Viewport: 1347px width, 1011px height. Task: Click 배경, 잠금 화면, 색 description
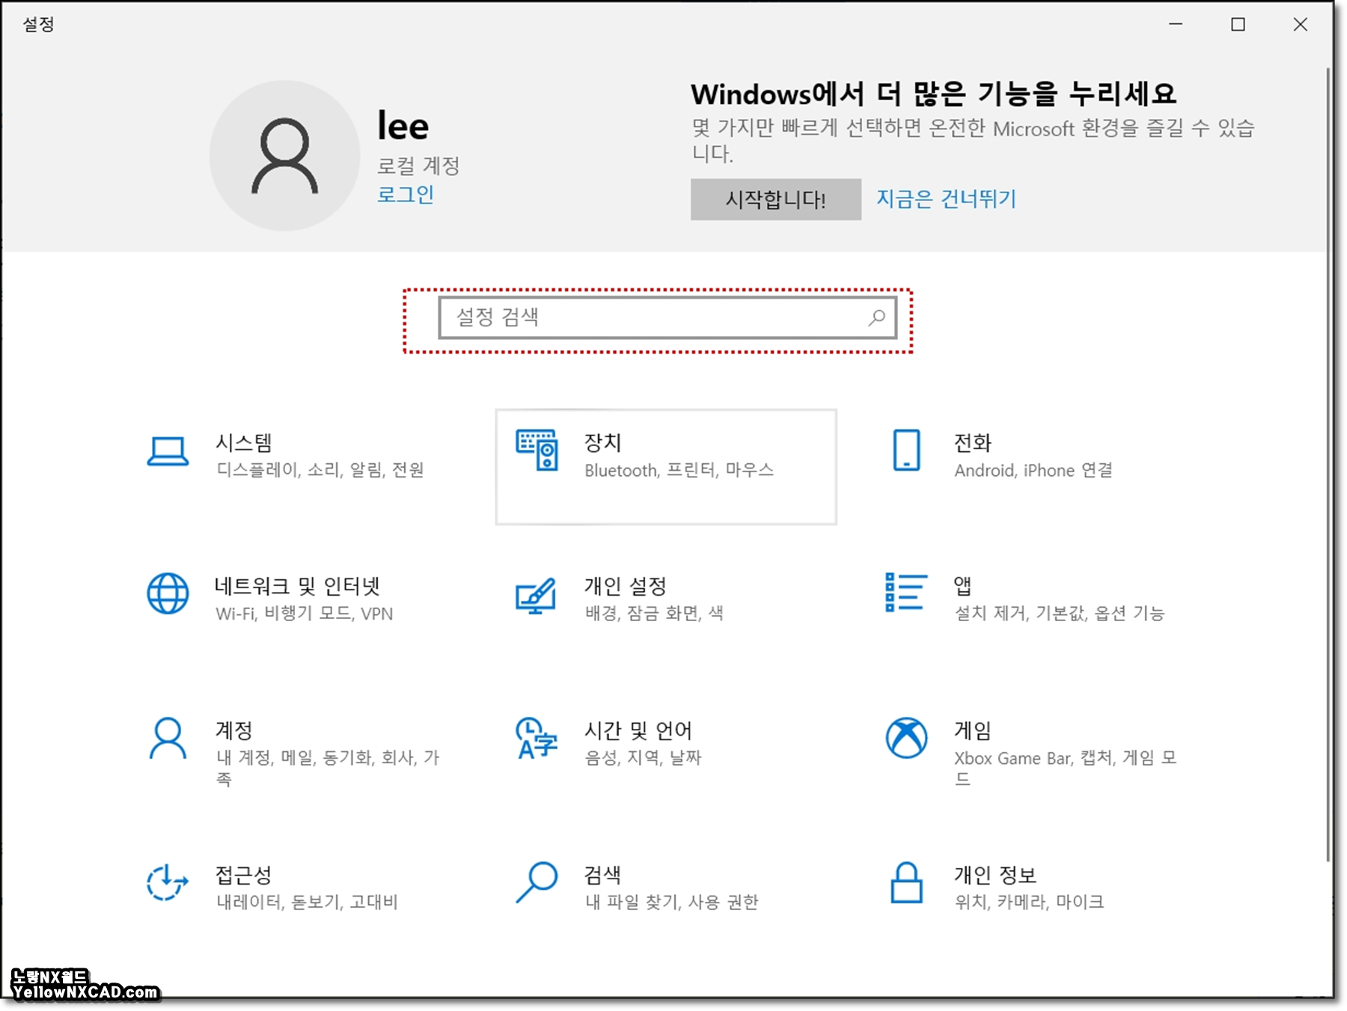point(653,614)
